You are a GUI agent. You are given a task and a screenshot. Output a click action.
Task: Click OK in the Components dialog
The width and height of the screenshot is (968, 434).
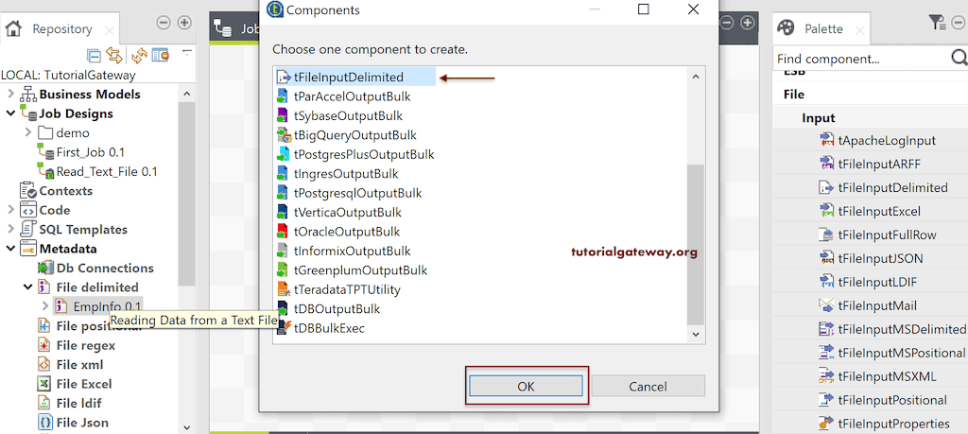pos(526,387)
